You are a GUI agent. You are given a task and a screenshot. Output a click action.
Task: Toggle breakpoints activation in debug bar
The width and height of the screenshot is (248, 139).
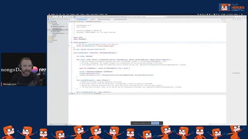72,93
